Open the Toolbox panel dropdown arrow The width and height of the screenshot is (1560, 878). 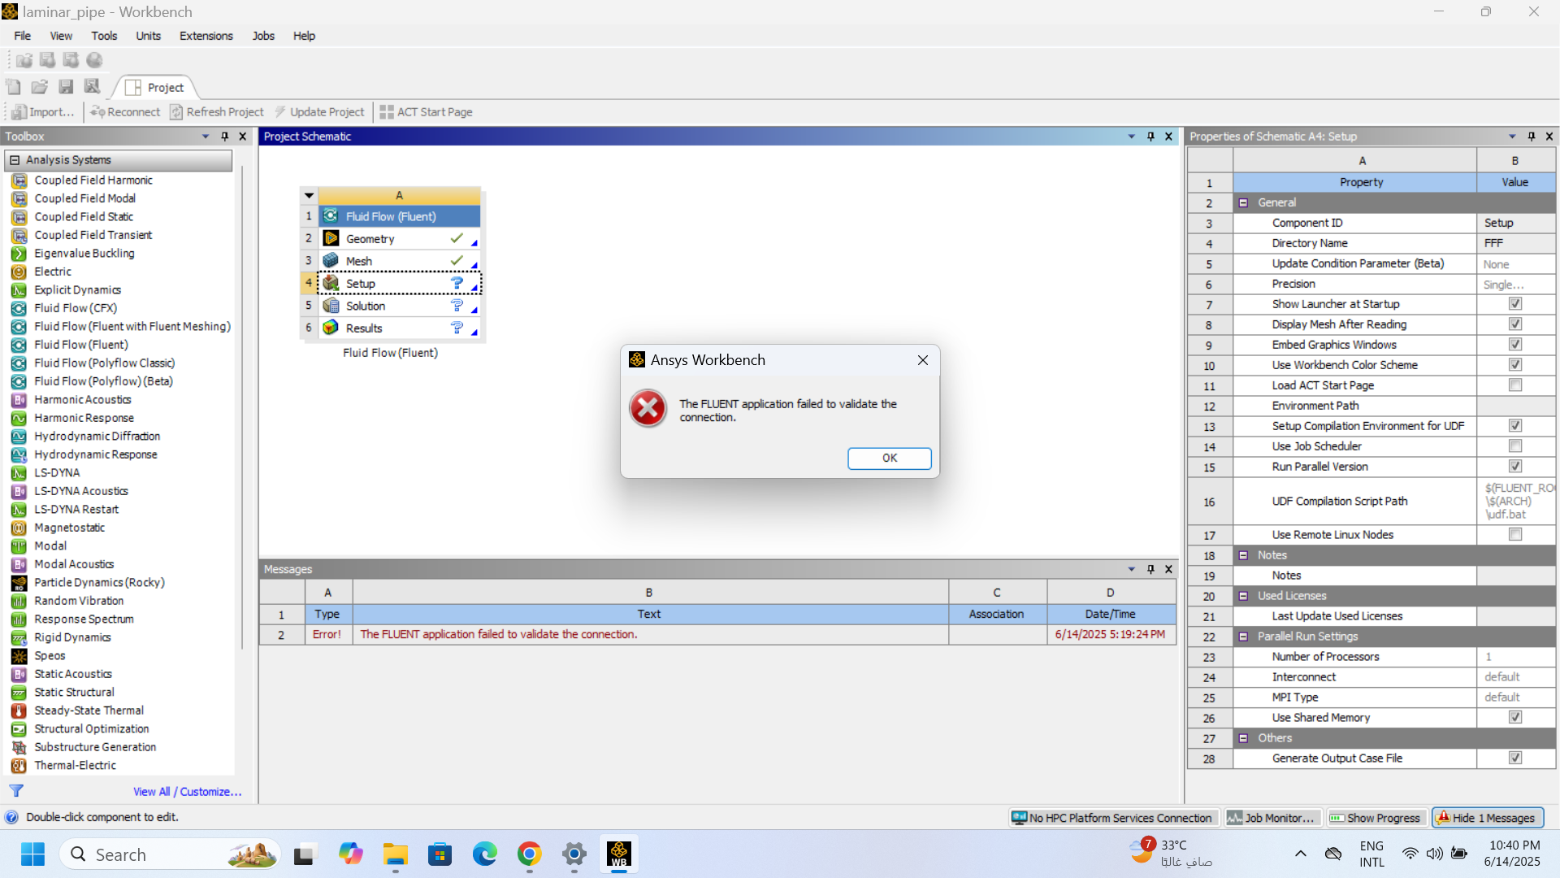pos(206,137)
